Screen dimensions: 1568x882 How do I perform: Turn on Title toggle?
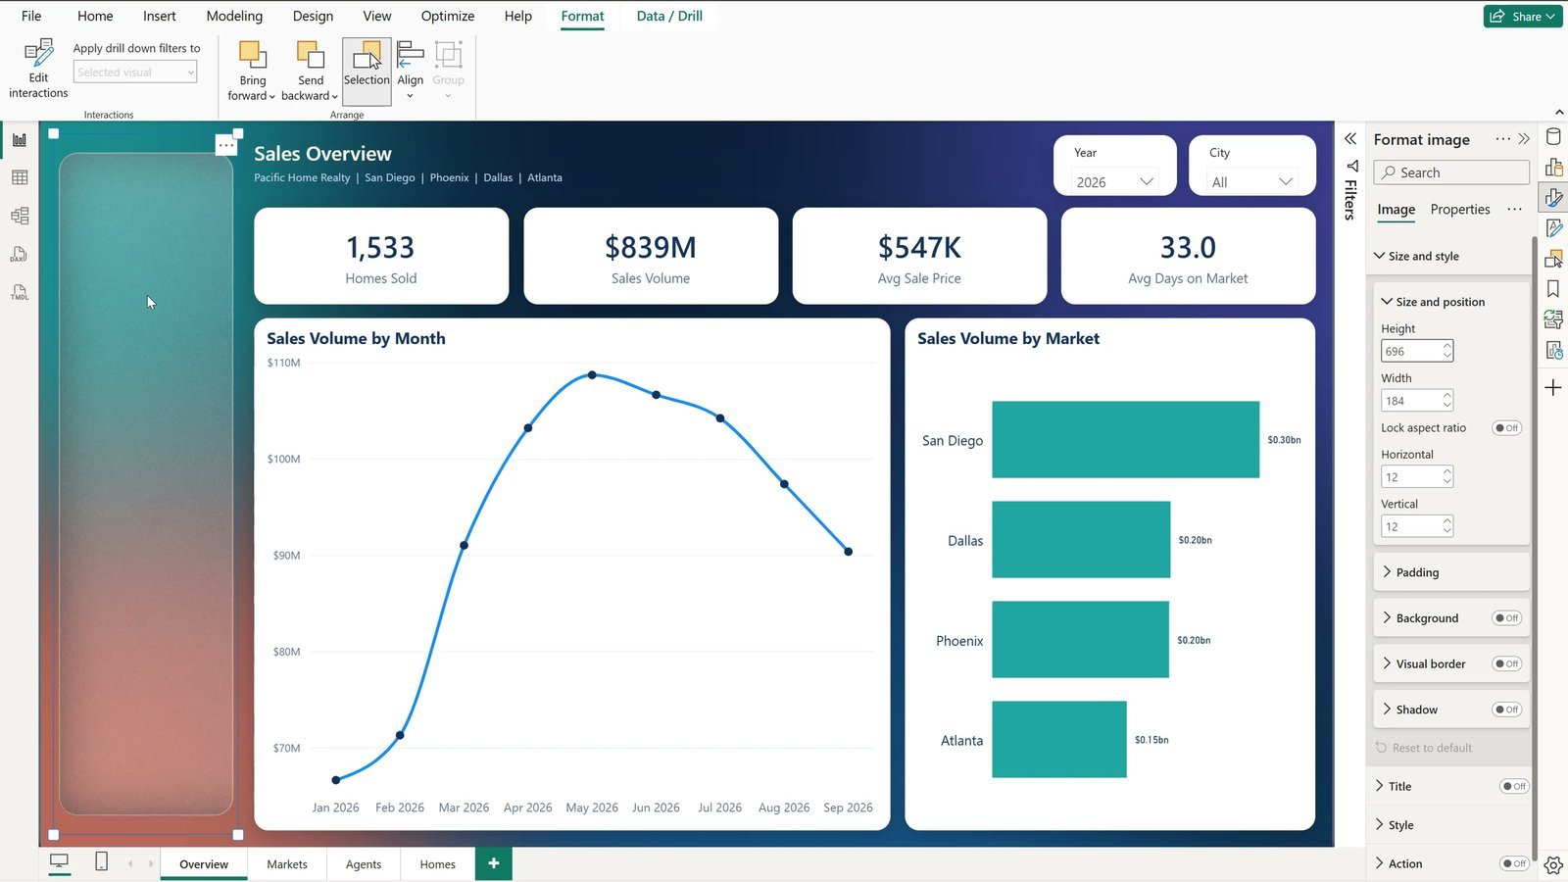coord(1514,786)
